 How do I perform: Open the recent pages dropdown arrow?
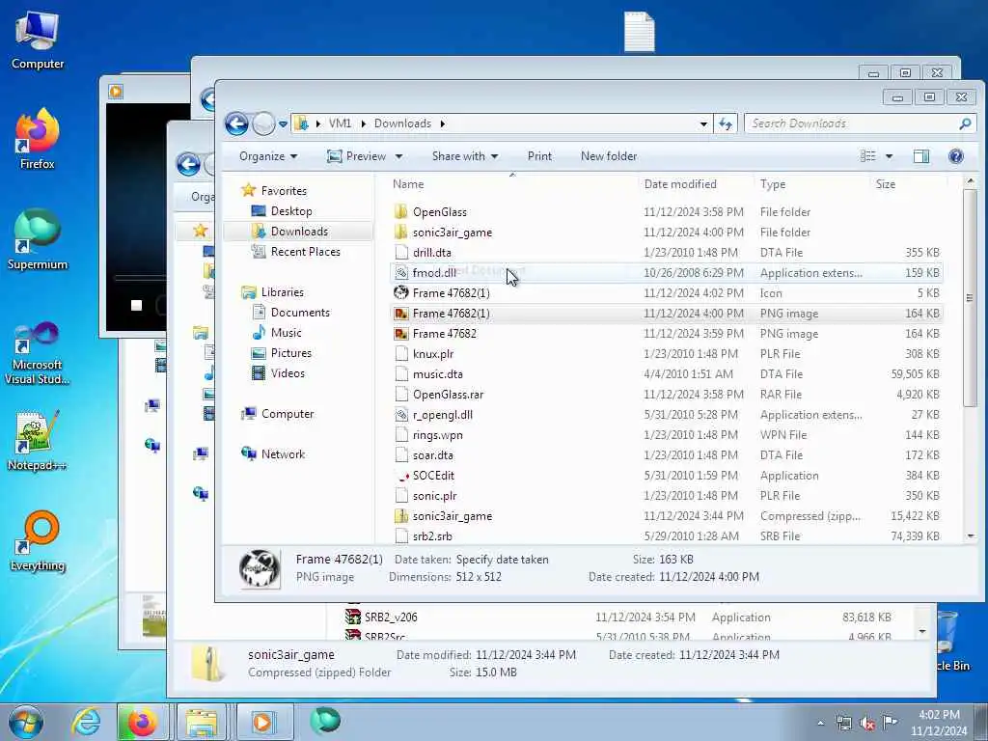click(x=283, y=124)
